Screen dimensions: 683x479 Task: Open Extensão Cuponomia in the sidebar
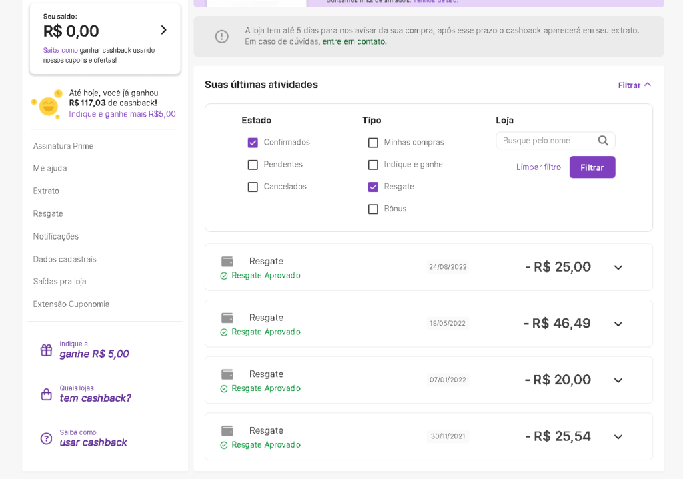click(71, 304)
